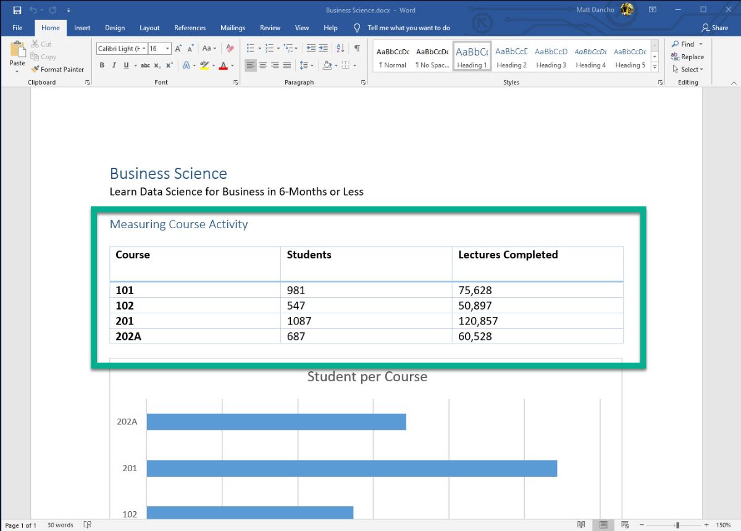Toggle strikethrough formatting
Viewport: 741px width, 531px height.
[145, 65]
